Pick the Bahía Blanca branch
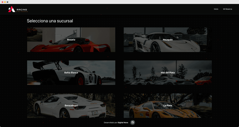239x127 pixels. pos(71,73)
